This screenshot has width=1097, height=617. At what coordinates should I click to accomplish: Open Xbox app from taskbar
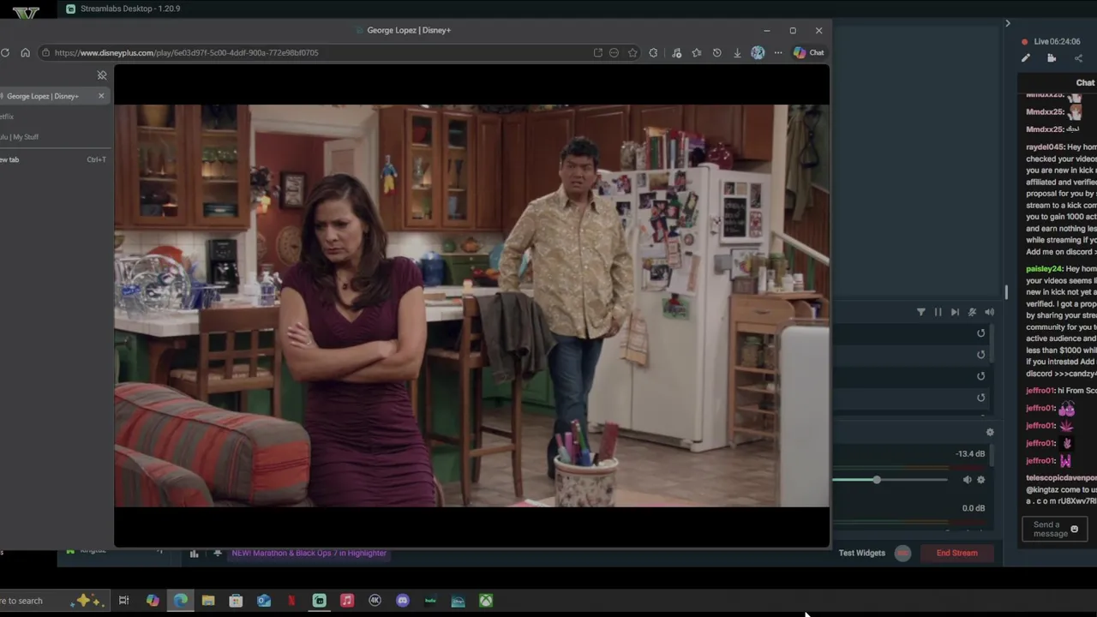tap(486, 601)
